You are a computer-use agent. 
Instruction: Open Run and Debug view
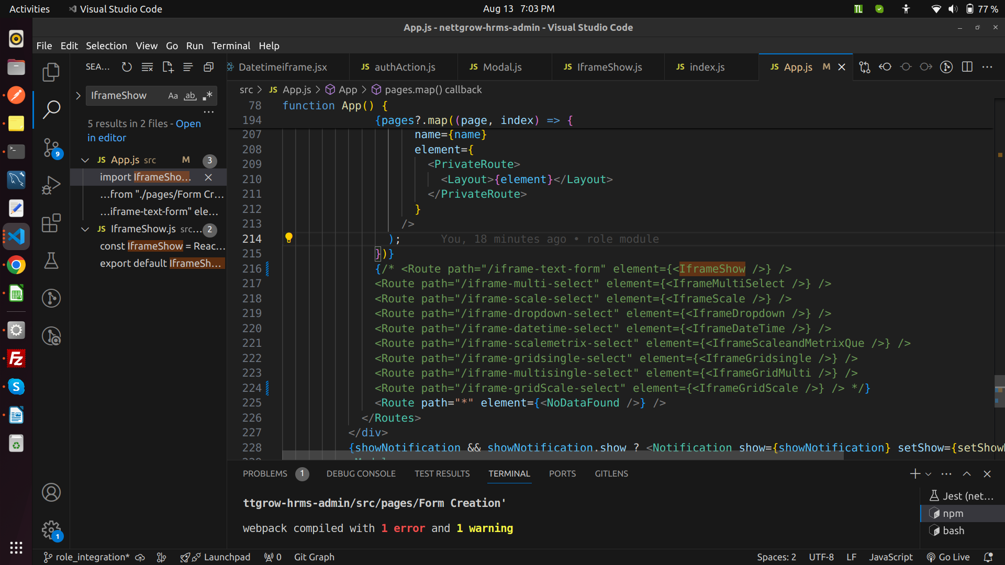coord(51,185)
